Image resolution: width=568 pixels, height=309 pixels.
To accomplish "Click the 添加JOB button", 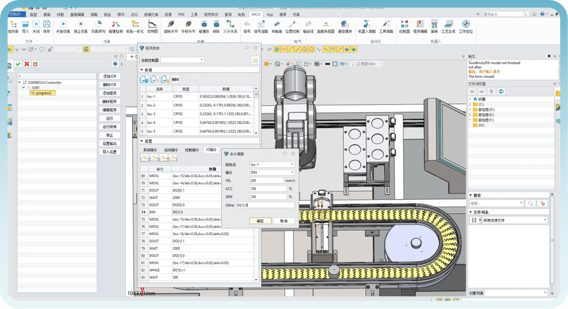I will 110,76.
